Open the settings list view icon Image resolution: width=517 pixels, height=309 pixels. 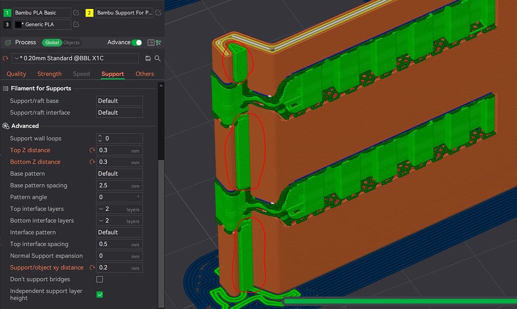click(x=151, y=42)
